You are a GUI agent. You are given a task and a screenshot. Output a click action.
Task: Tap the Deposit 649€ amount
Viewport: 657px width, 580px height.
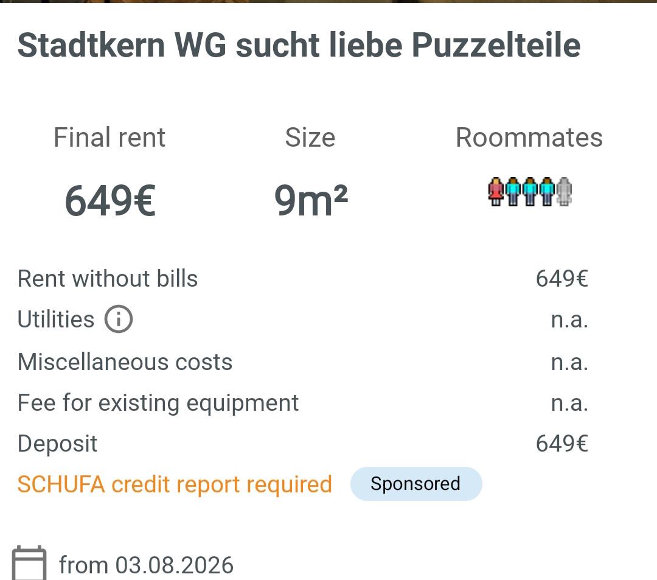562,444
